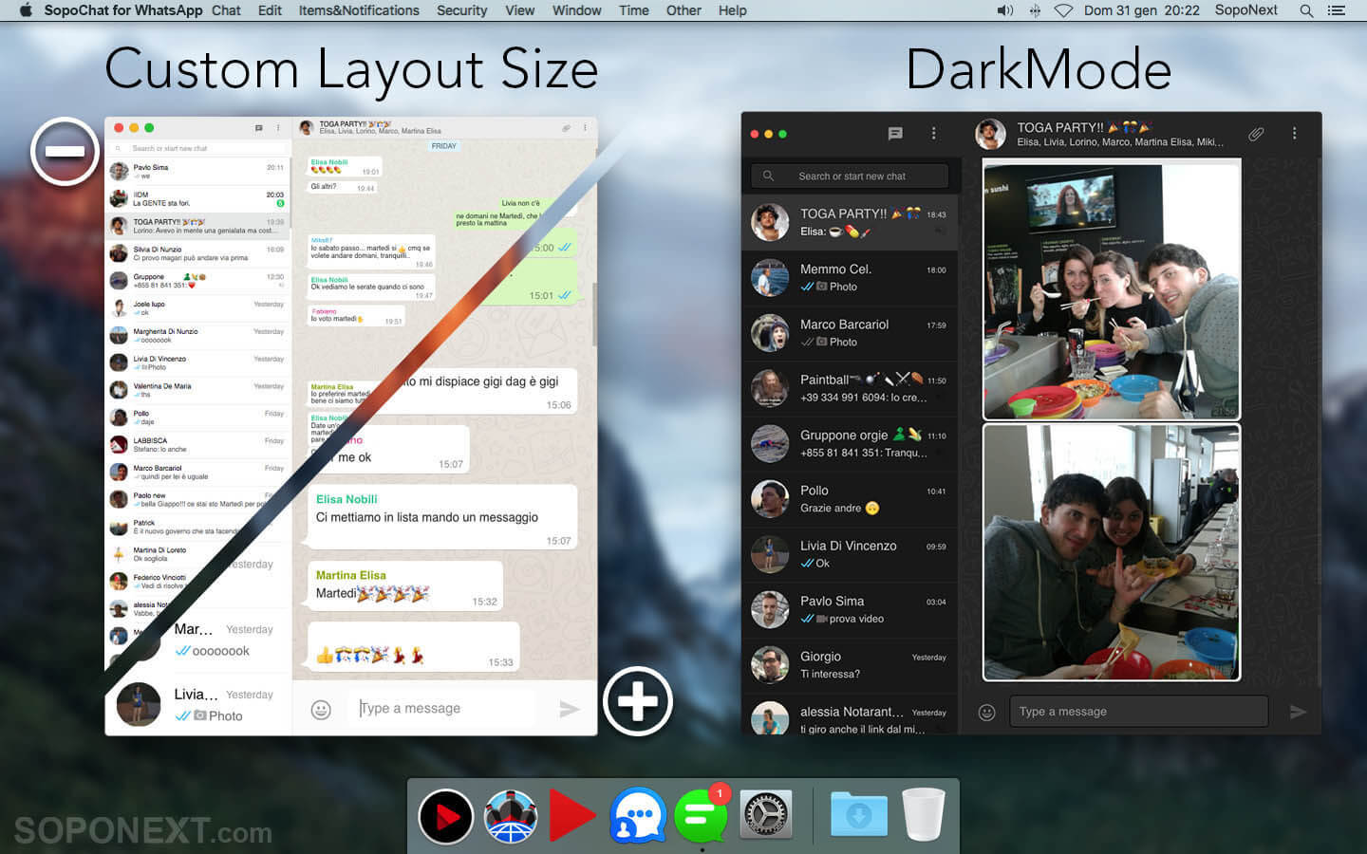Open the Security menu

tap(461, 10)
